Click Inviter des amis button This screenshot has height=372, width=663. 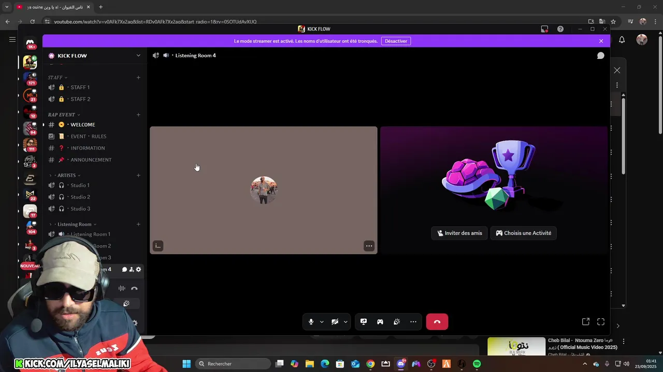[x=459, y=233]
